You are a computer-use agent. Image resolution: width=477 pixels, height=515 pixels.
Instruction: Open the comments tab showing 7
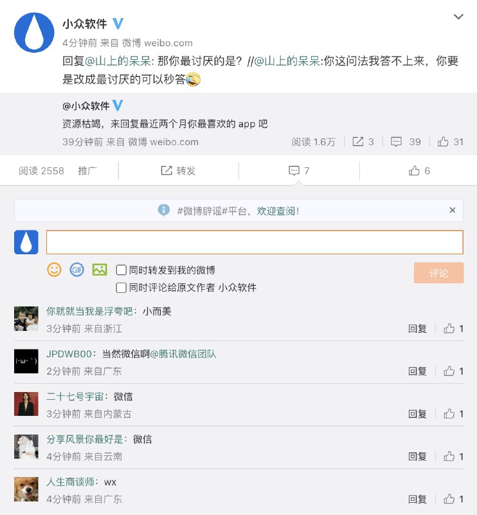[299, 171]
